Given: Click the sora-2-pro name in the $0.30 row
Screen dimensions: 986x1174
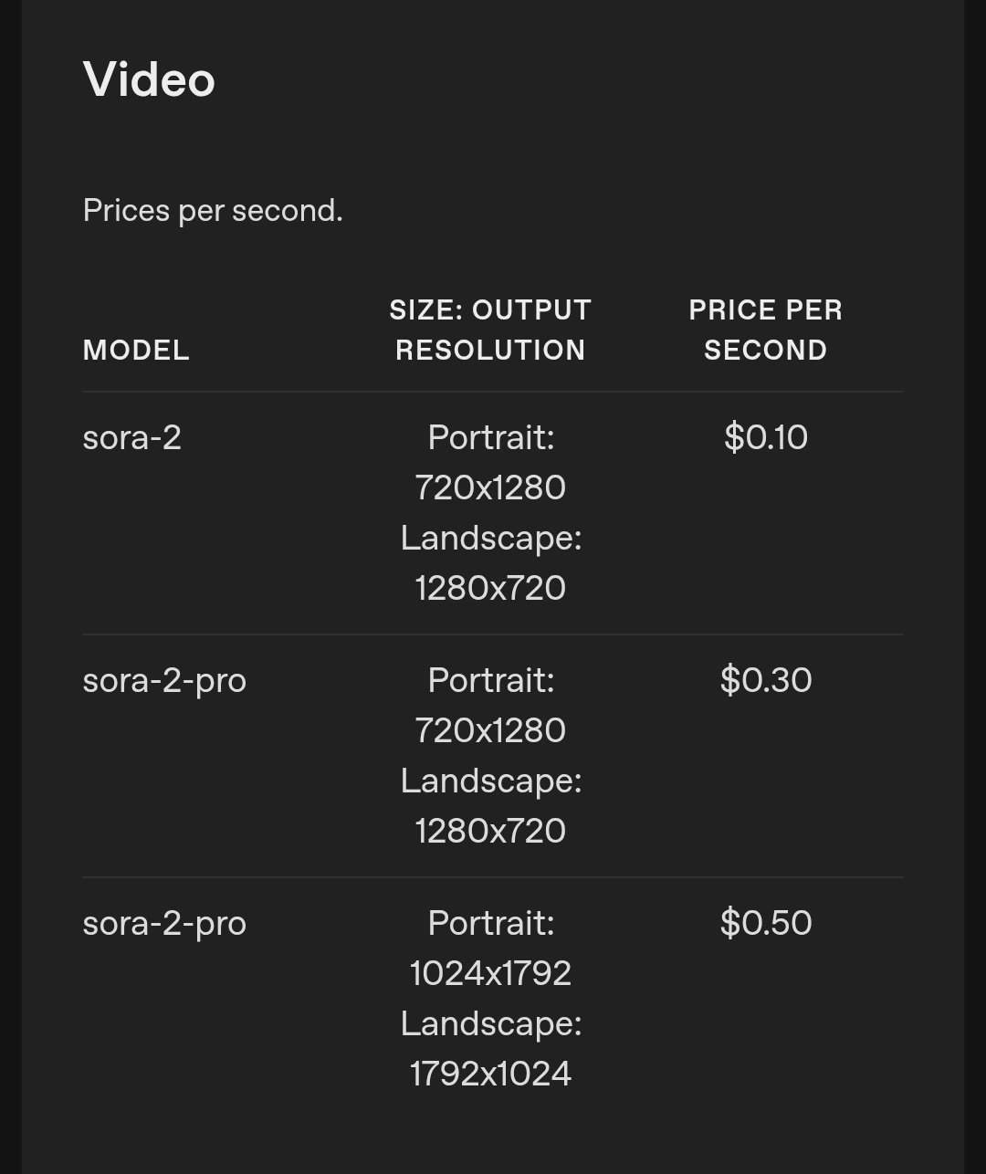Looking at the screenshot, I should (164, 680).
